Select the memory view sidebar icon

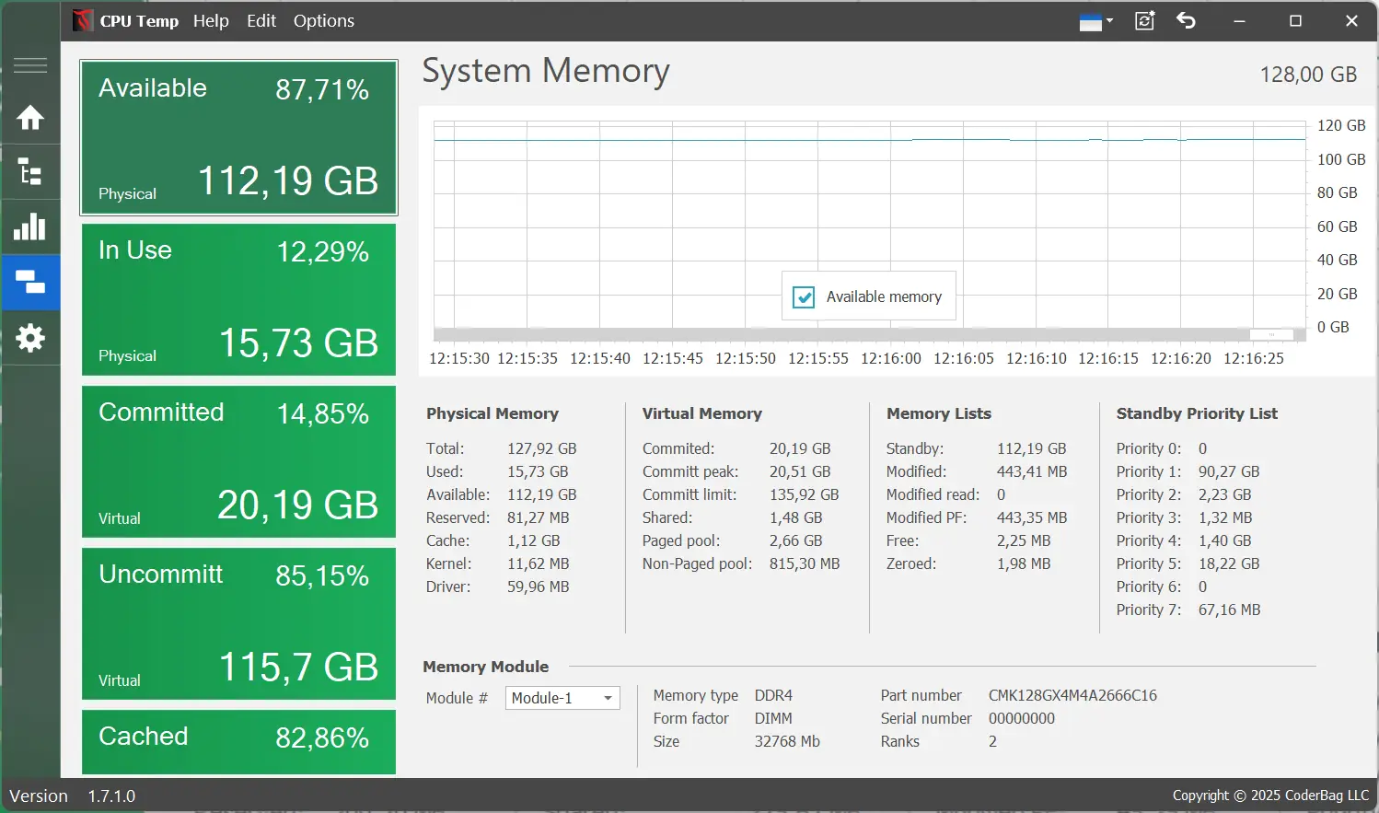point(30,282)
